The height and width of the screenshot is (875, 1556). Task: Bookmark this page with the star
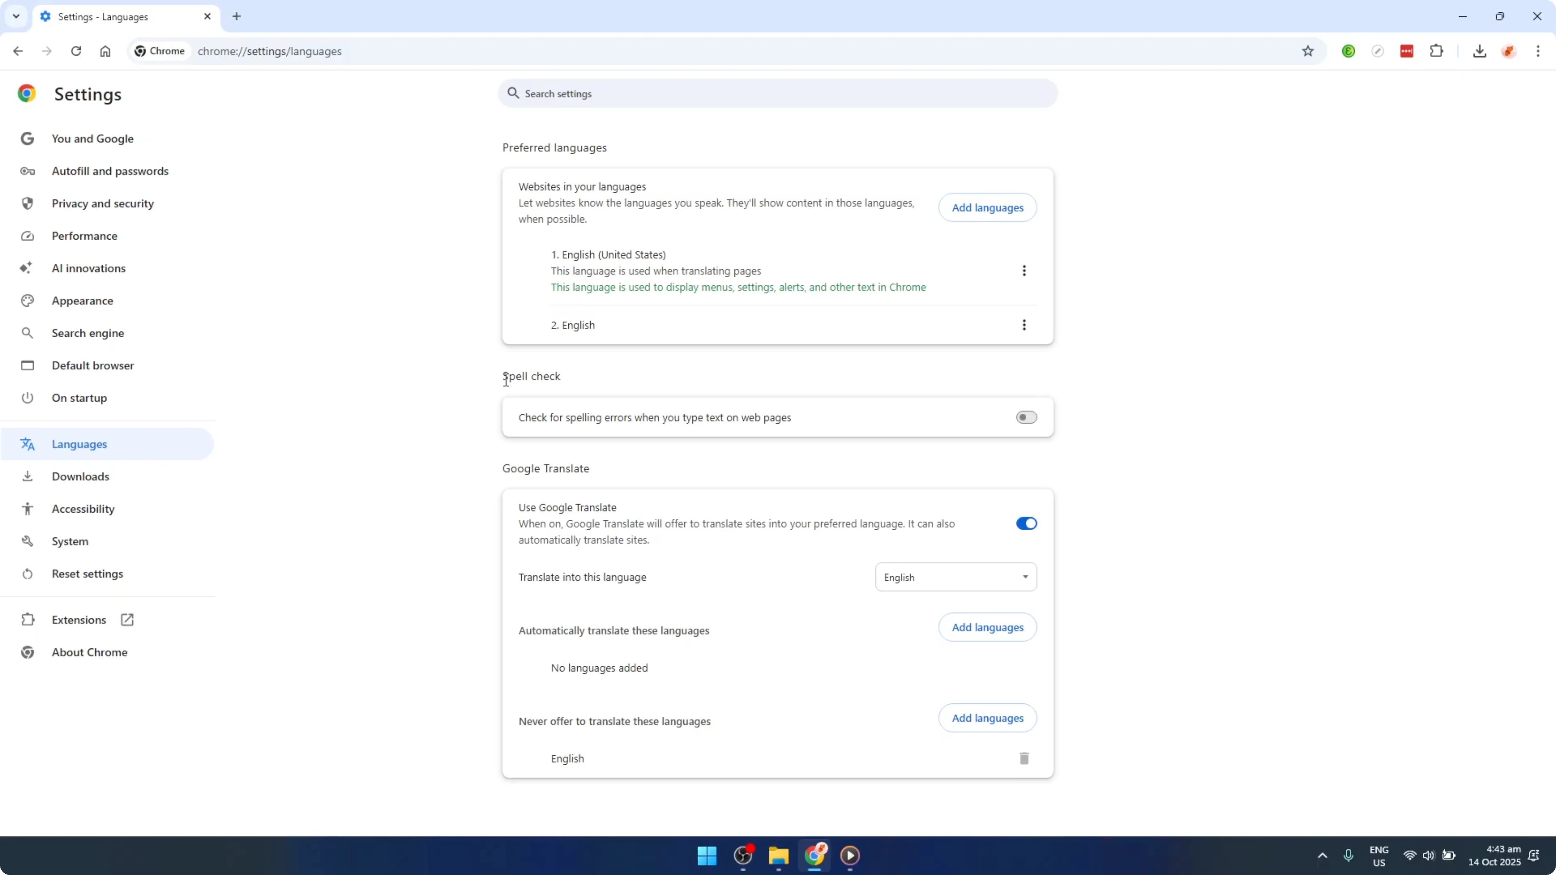[x=1308, y=51]
